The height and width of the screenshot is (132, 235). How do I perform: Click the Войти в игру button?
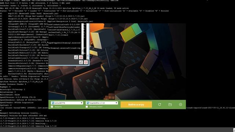pos(136,104)
